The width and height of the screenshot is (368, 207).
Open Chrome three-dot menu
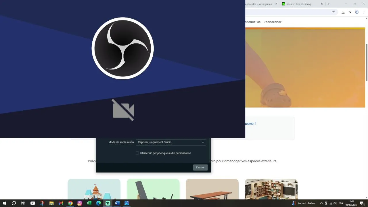[x=364, y=12]
